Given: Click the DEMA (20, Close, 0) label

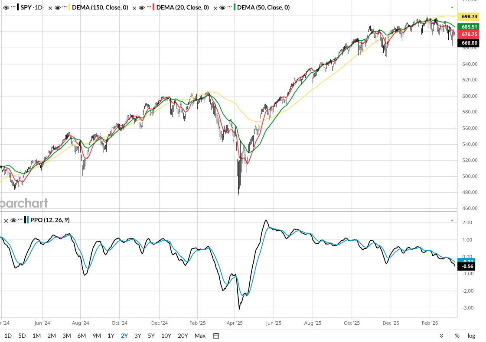Looking at the screenshot, I should tap(183, 7).
